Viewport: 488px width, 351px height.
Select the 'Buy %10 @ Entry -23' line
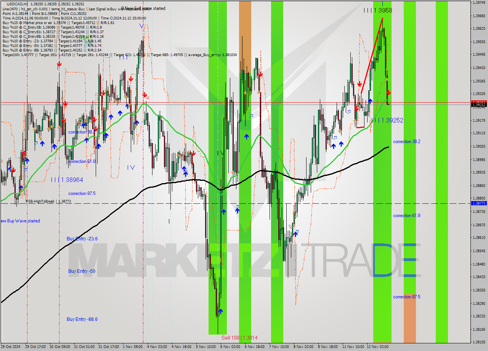52,41
